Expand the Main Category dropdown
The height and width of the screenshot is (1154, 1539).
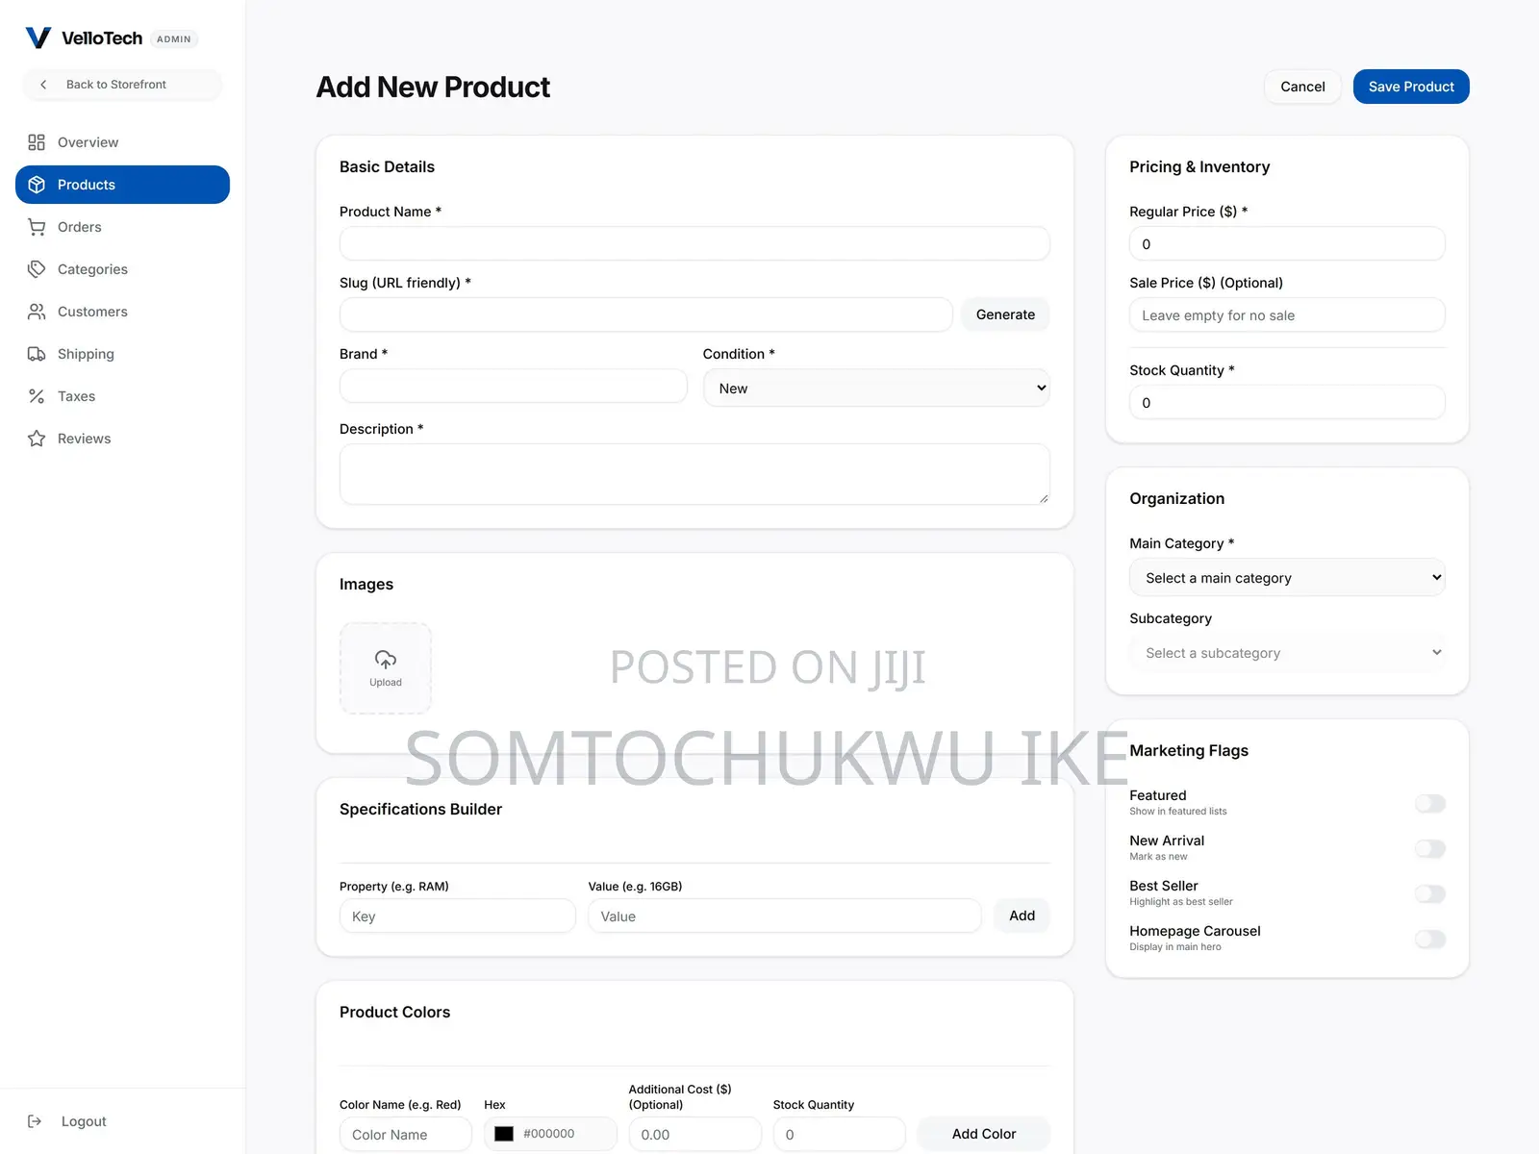click(1287, 577)
